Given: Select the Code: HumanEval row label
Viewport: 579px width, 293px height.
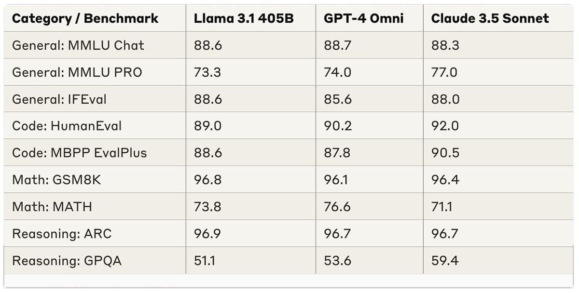Looking at the screenshot, I should [67, 126].
